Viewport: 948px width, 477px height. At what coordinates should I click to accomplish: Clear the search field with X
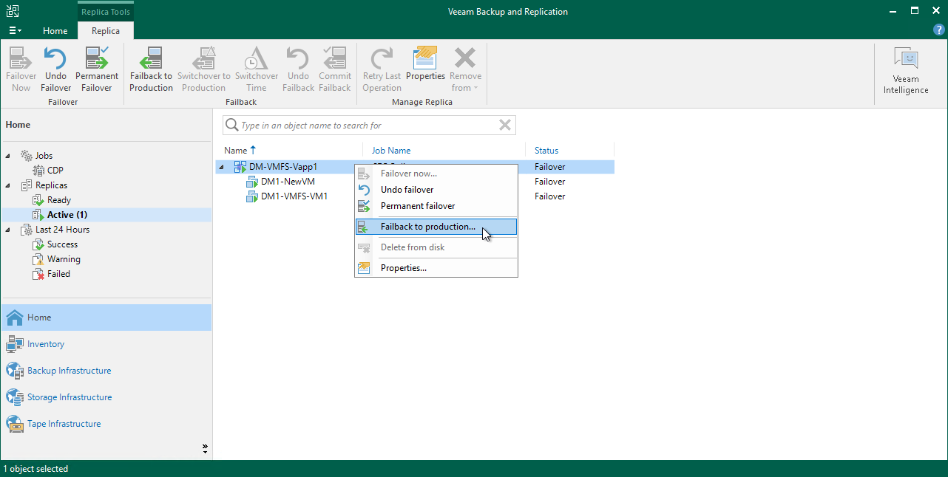[505, 126]
